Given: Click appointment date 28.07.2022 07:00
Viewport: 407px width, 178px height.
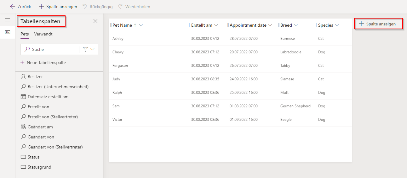Looking at the screenshot, I should click(244, 39).
